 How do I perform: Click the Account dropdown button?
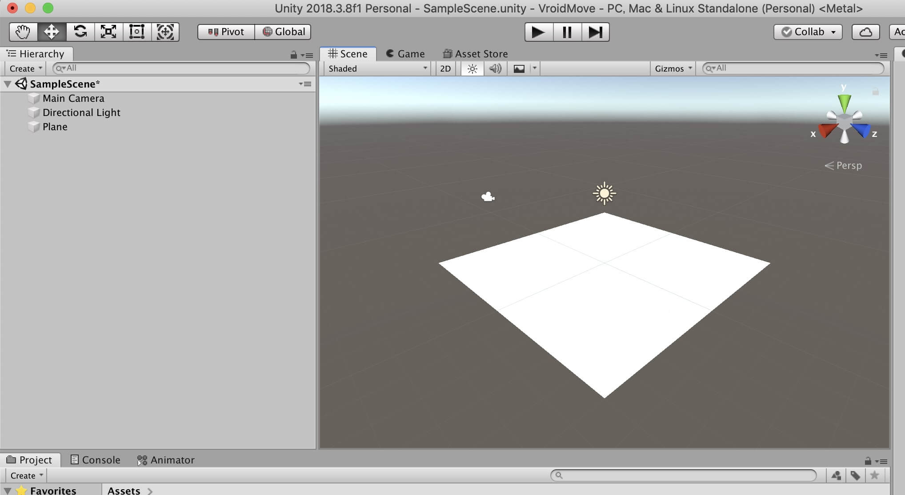(897, 32)
